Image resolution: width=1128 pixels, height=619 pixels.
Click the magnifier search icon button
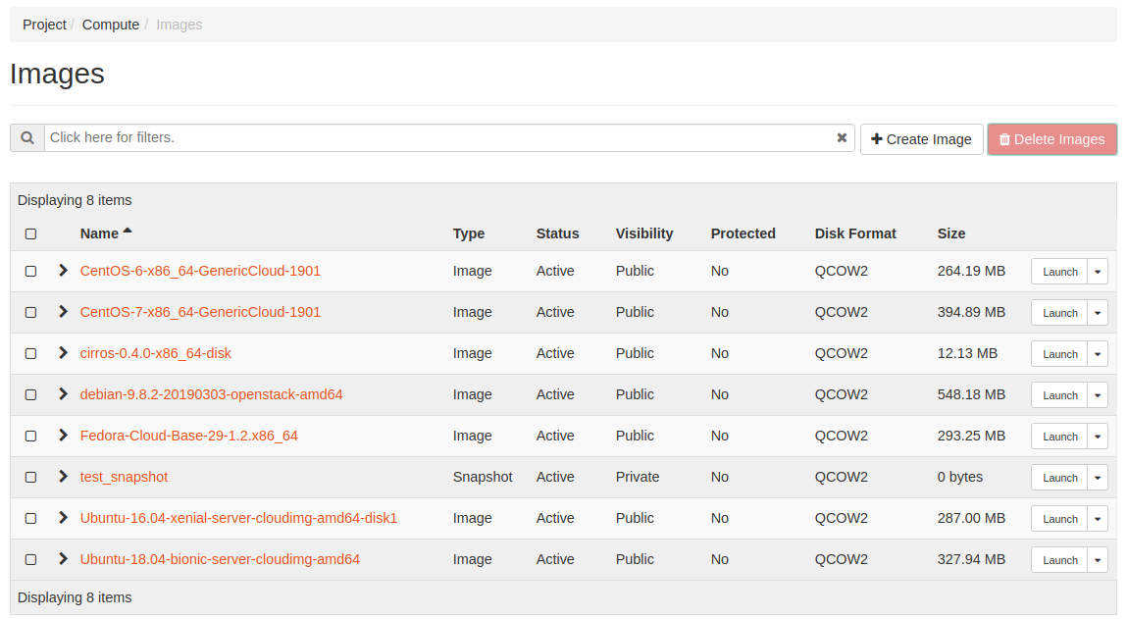[27, 138]
